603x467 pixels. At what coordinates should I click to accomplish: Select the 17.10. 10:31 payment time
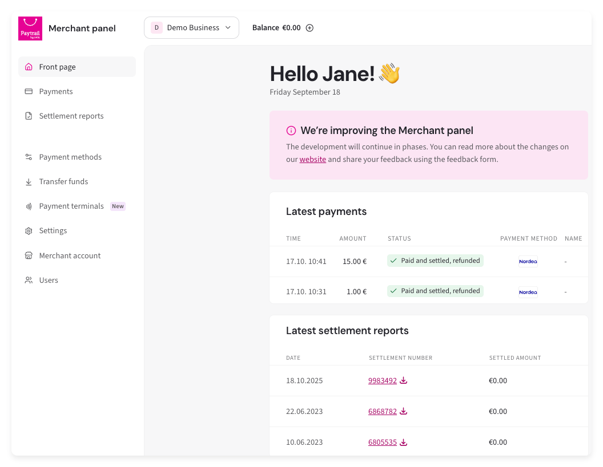tap(306, 292)
